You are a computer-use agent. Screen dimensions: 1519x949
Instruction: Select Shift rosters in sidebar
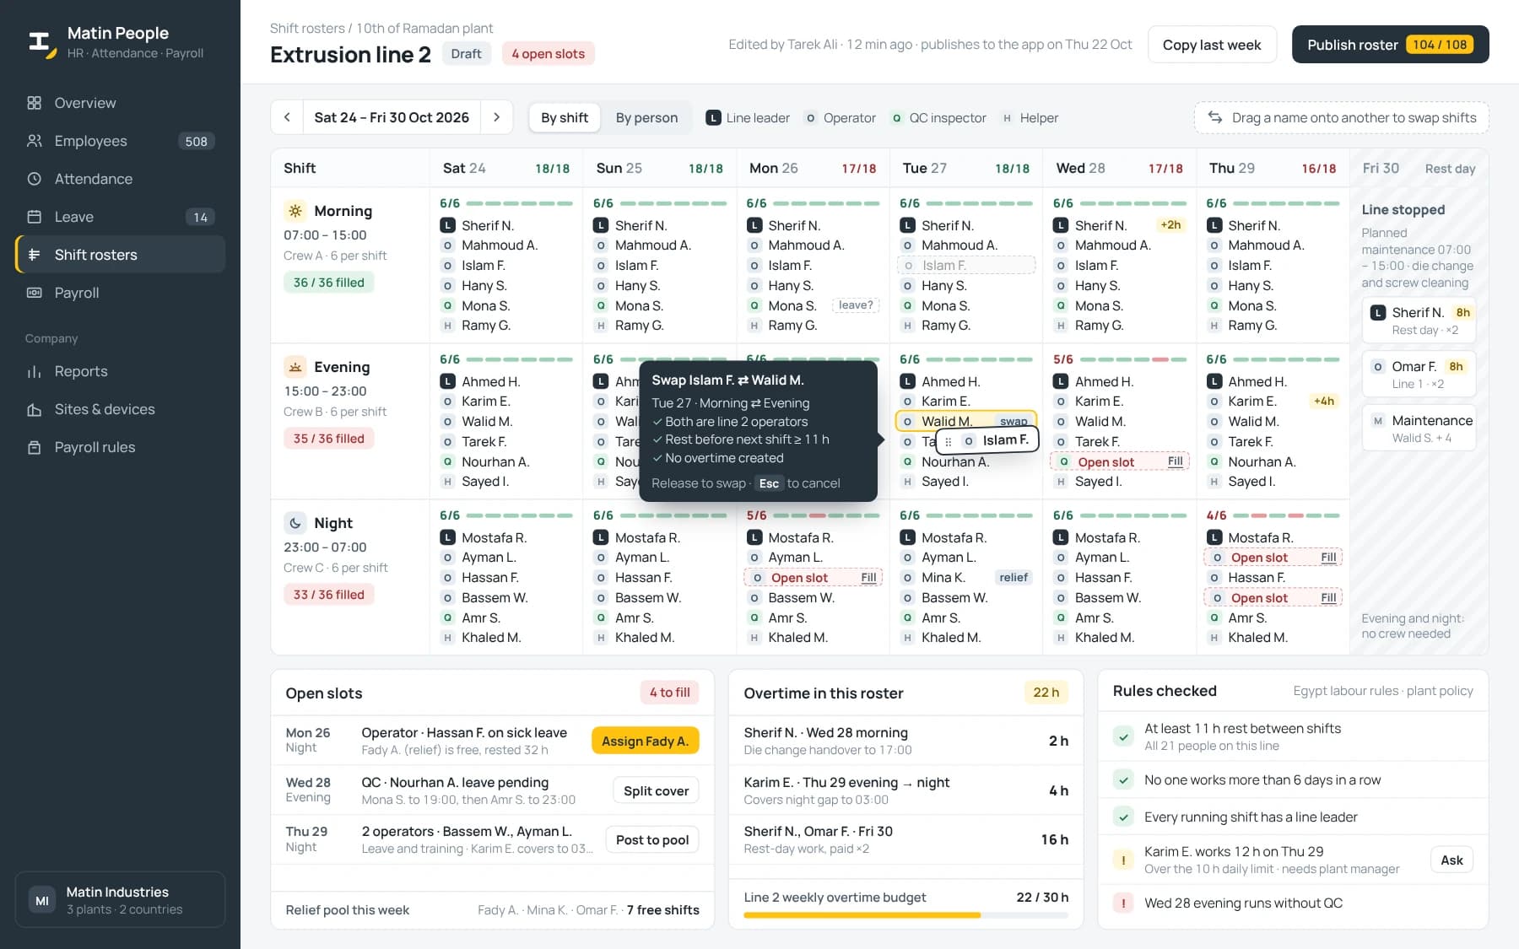(x=120, y=255)
